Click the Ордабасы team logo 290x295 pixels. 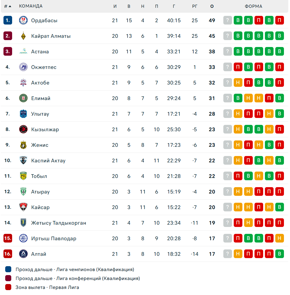tap(23, 20)
